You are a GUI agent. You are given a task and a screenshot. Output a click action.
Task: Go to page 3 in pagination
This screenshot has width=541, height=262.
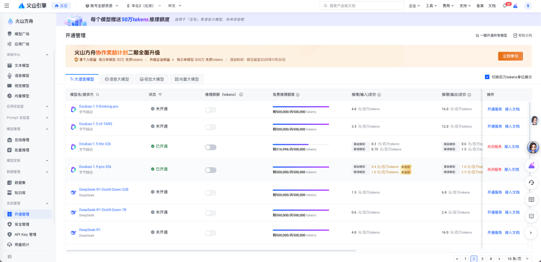click(x=482, y=258)
